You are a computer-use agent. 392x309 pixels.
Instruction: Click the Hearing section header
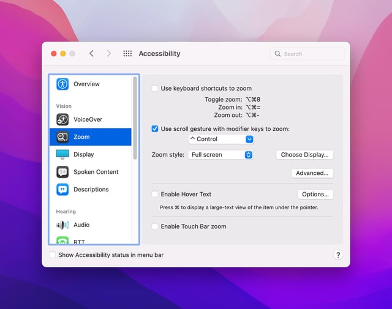coord(66,212)
